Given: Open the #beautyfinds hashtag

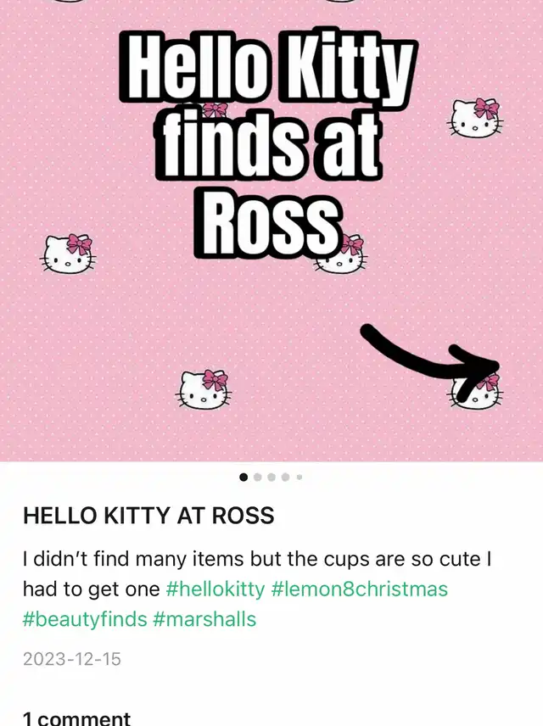Looking at the screenshot, I should 85,619.
